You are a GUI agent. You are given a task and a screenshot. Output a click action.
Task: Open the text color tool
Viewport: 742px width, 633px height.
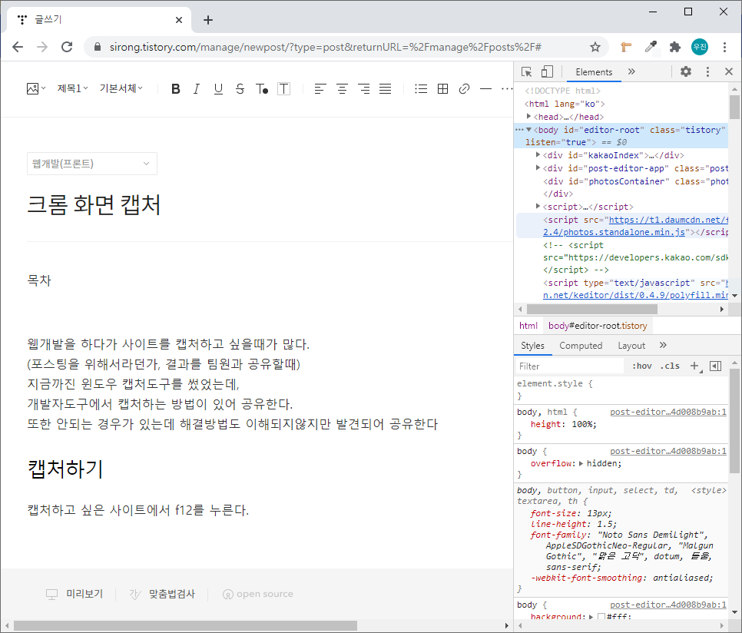(x=262, y=88)
